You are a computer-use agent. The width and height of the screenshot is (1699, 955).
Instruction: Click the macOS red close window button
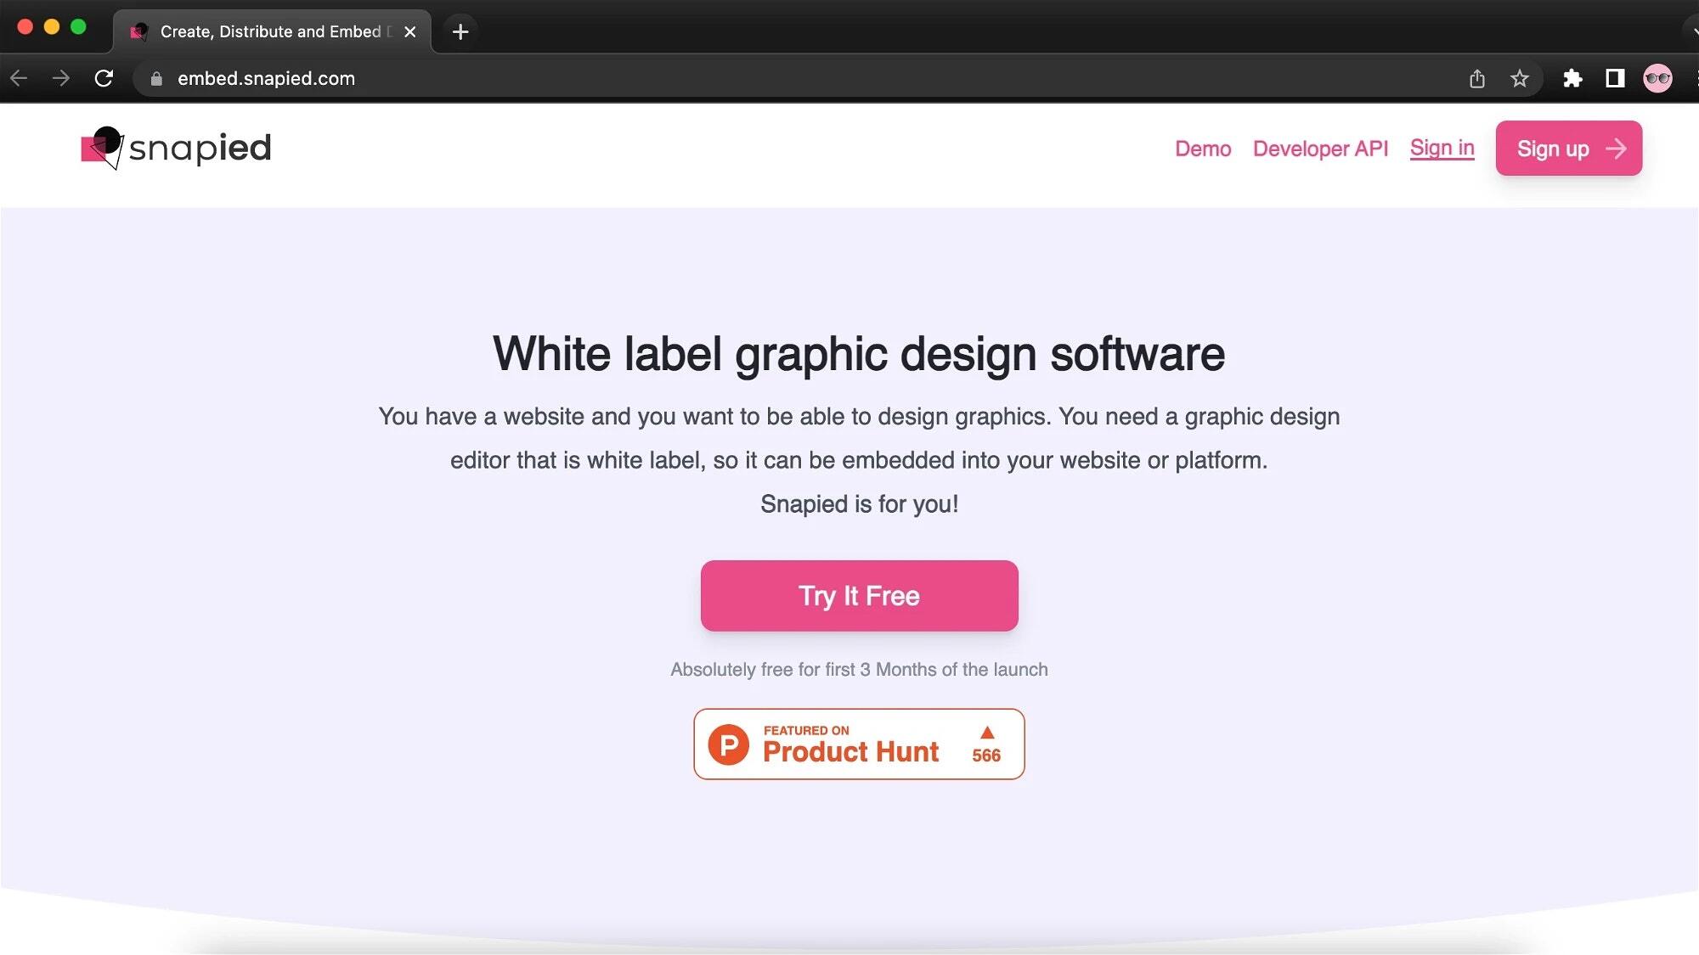(25, 26)
